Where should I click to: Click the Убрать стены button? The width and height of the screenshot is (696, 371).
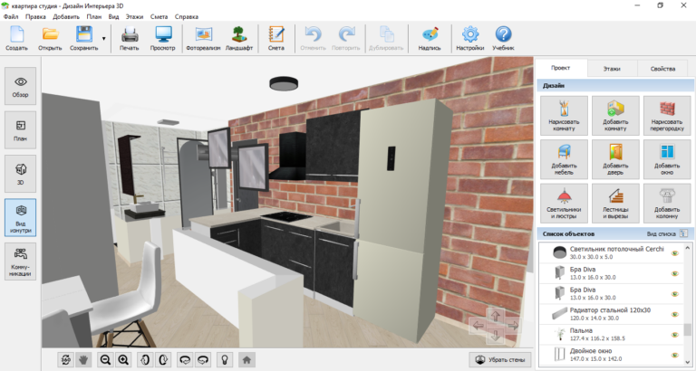point(499,359)
